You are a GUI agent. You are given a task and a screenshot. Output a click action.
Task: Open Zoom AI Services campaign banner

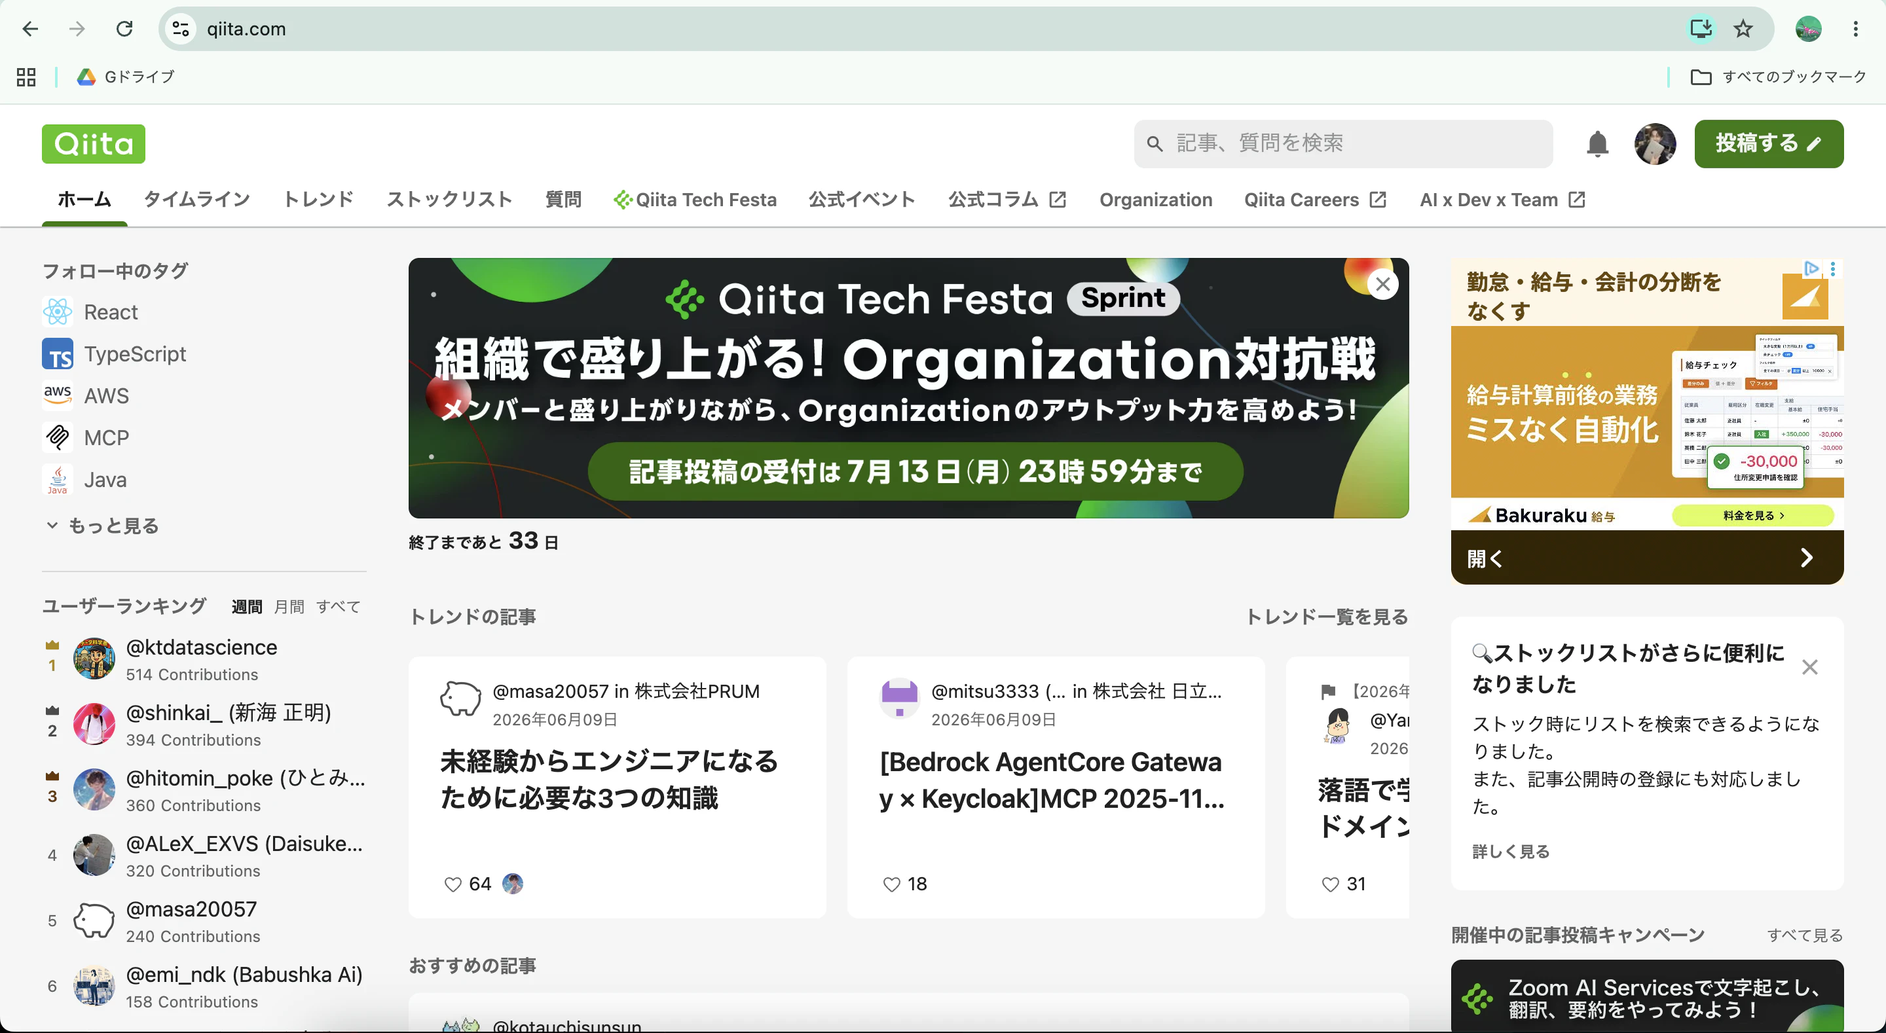point(1646,996)
